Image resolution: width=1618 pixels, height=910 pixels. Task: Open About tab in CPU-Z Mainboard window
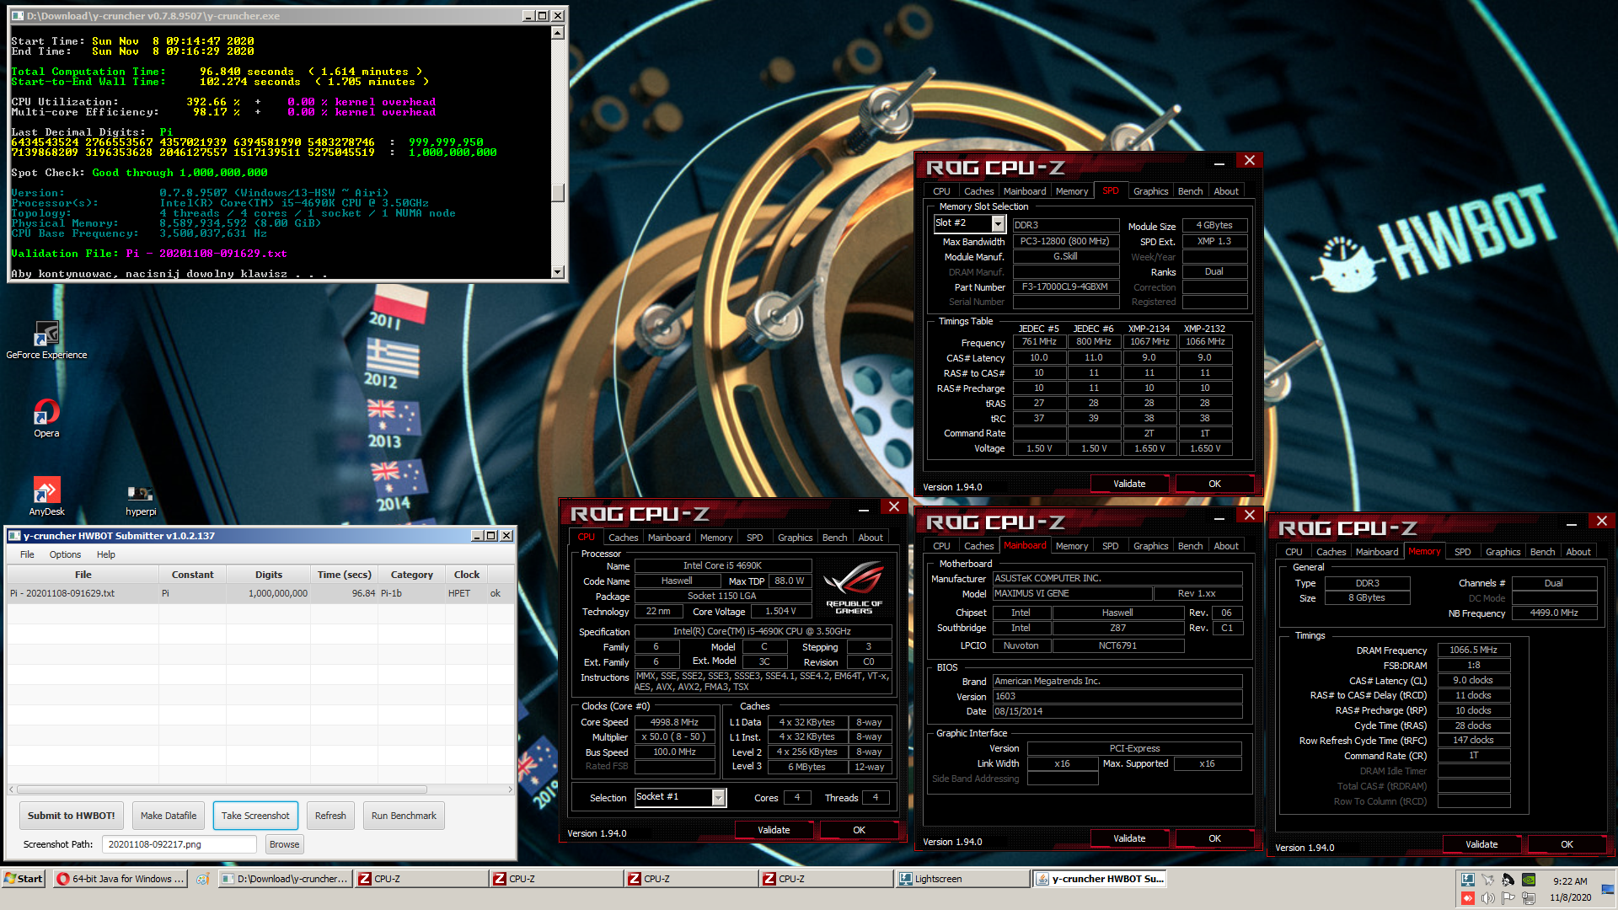pos(1225,546)
